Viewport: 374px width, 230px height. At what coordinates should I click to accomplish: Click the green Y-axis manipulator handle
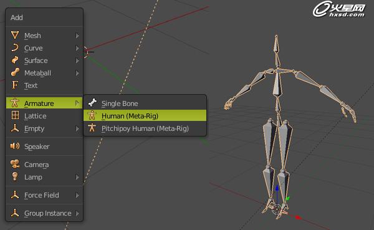pos(287,198)
